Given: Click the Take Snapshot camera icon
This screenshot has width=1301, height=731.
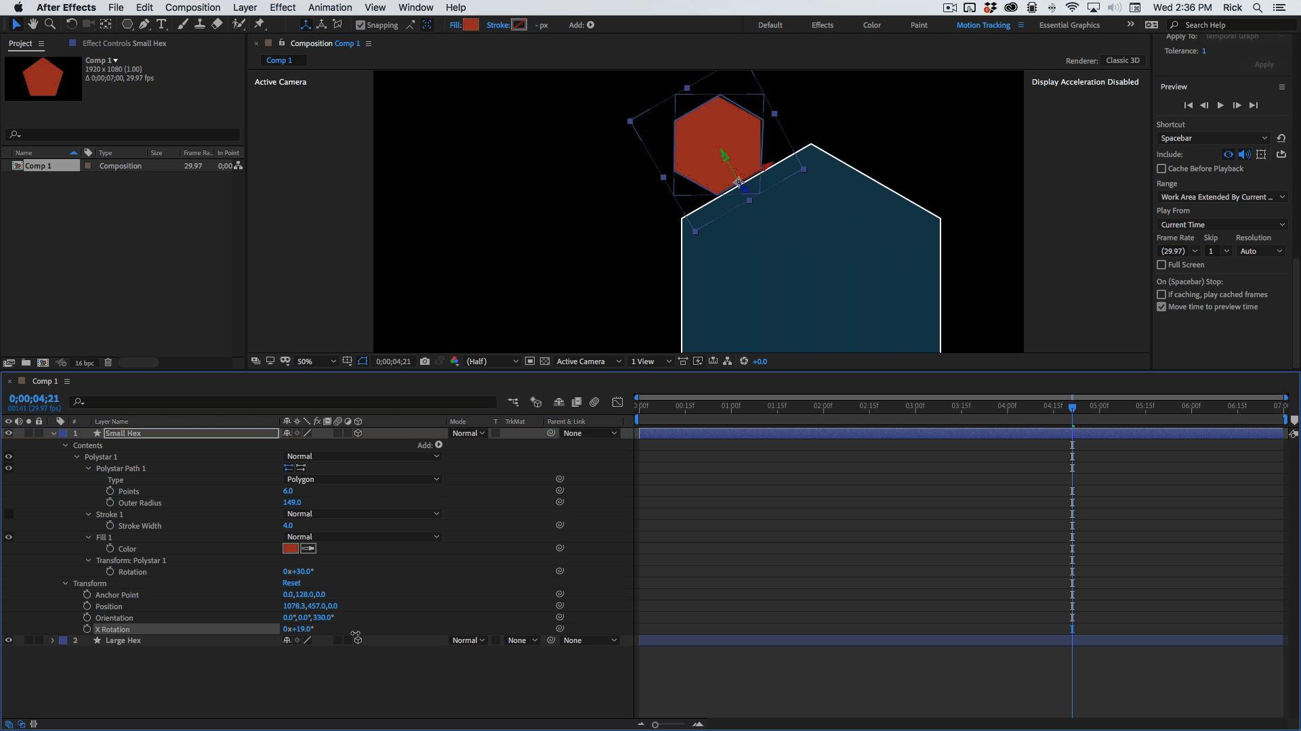Looking at the screenshot, I should [425, 361].
